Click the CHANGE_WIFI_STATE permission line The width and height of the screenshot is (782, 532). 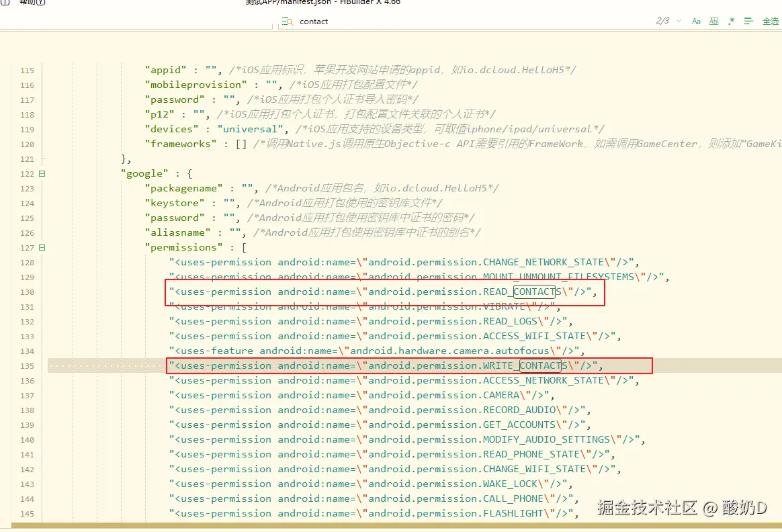coord(395,469)
